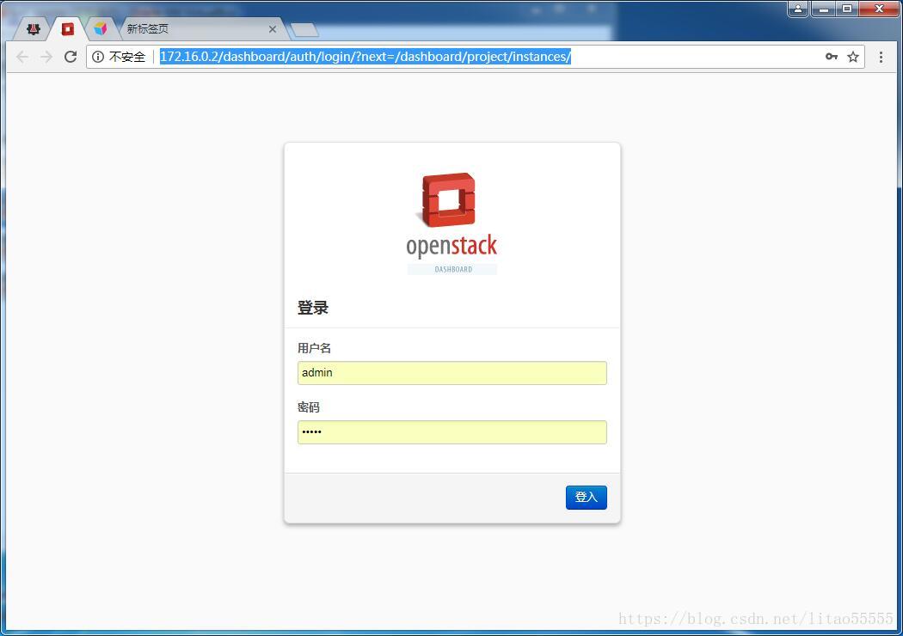Minimize the Chrome window
The width and height of the screenshot is (903, 636).
824,9
